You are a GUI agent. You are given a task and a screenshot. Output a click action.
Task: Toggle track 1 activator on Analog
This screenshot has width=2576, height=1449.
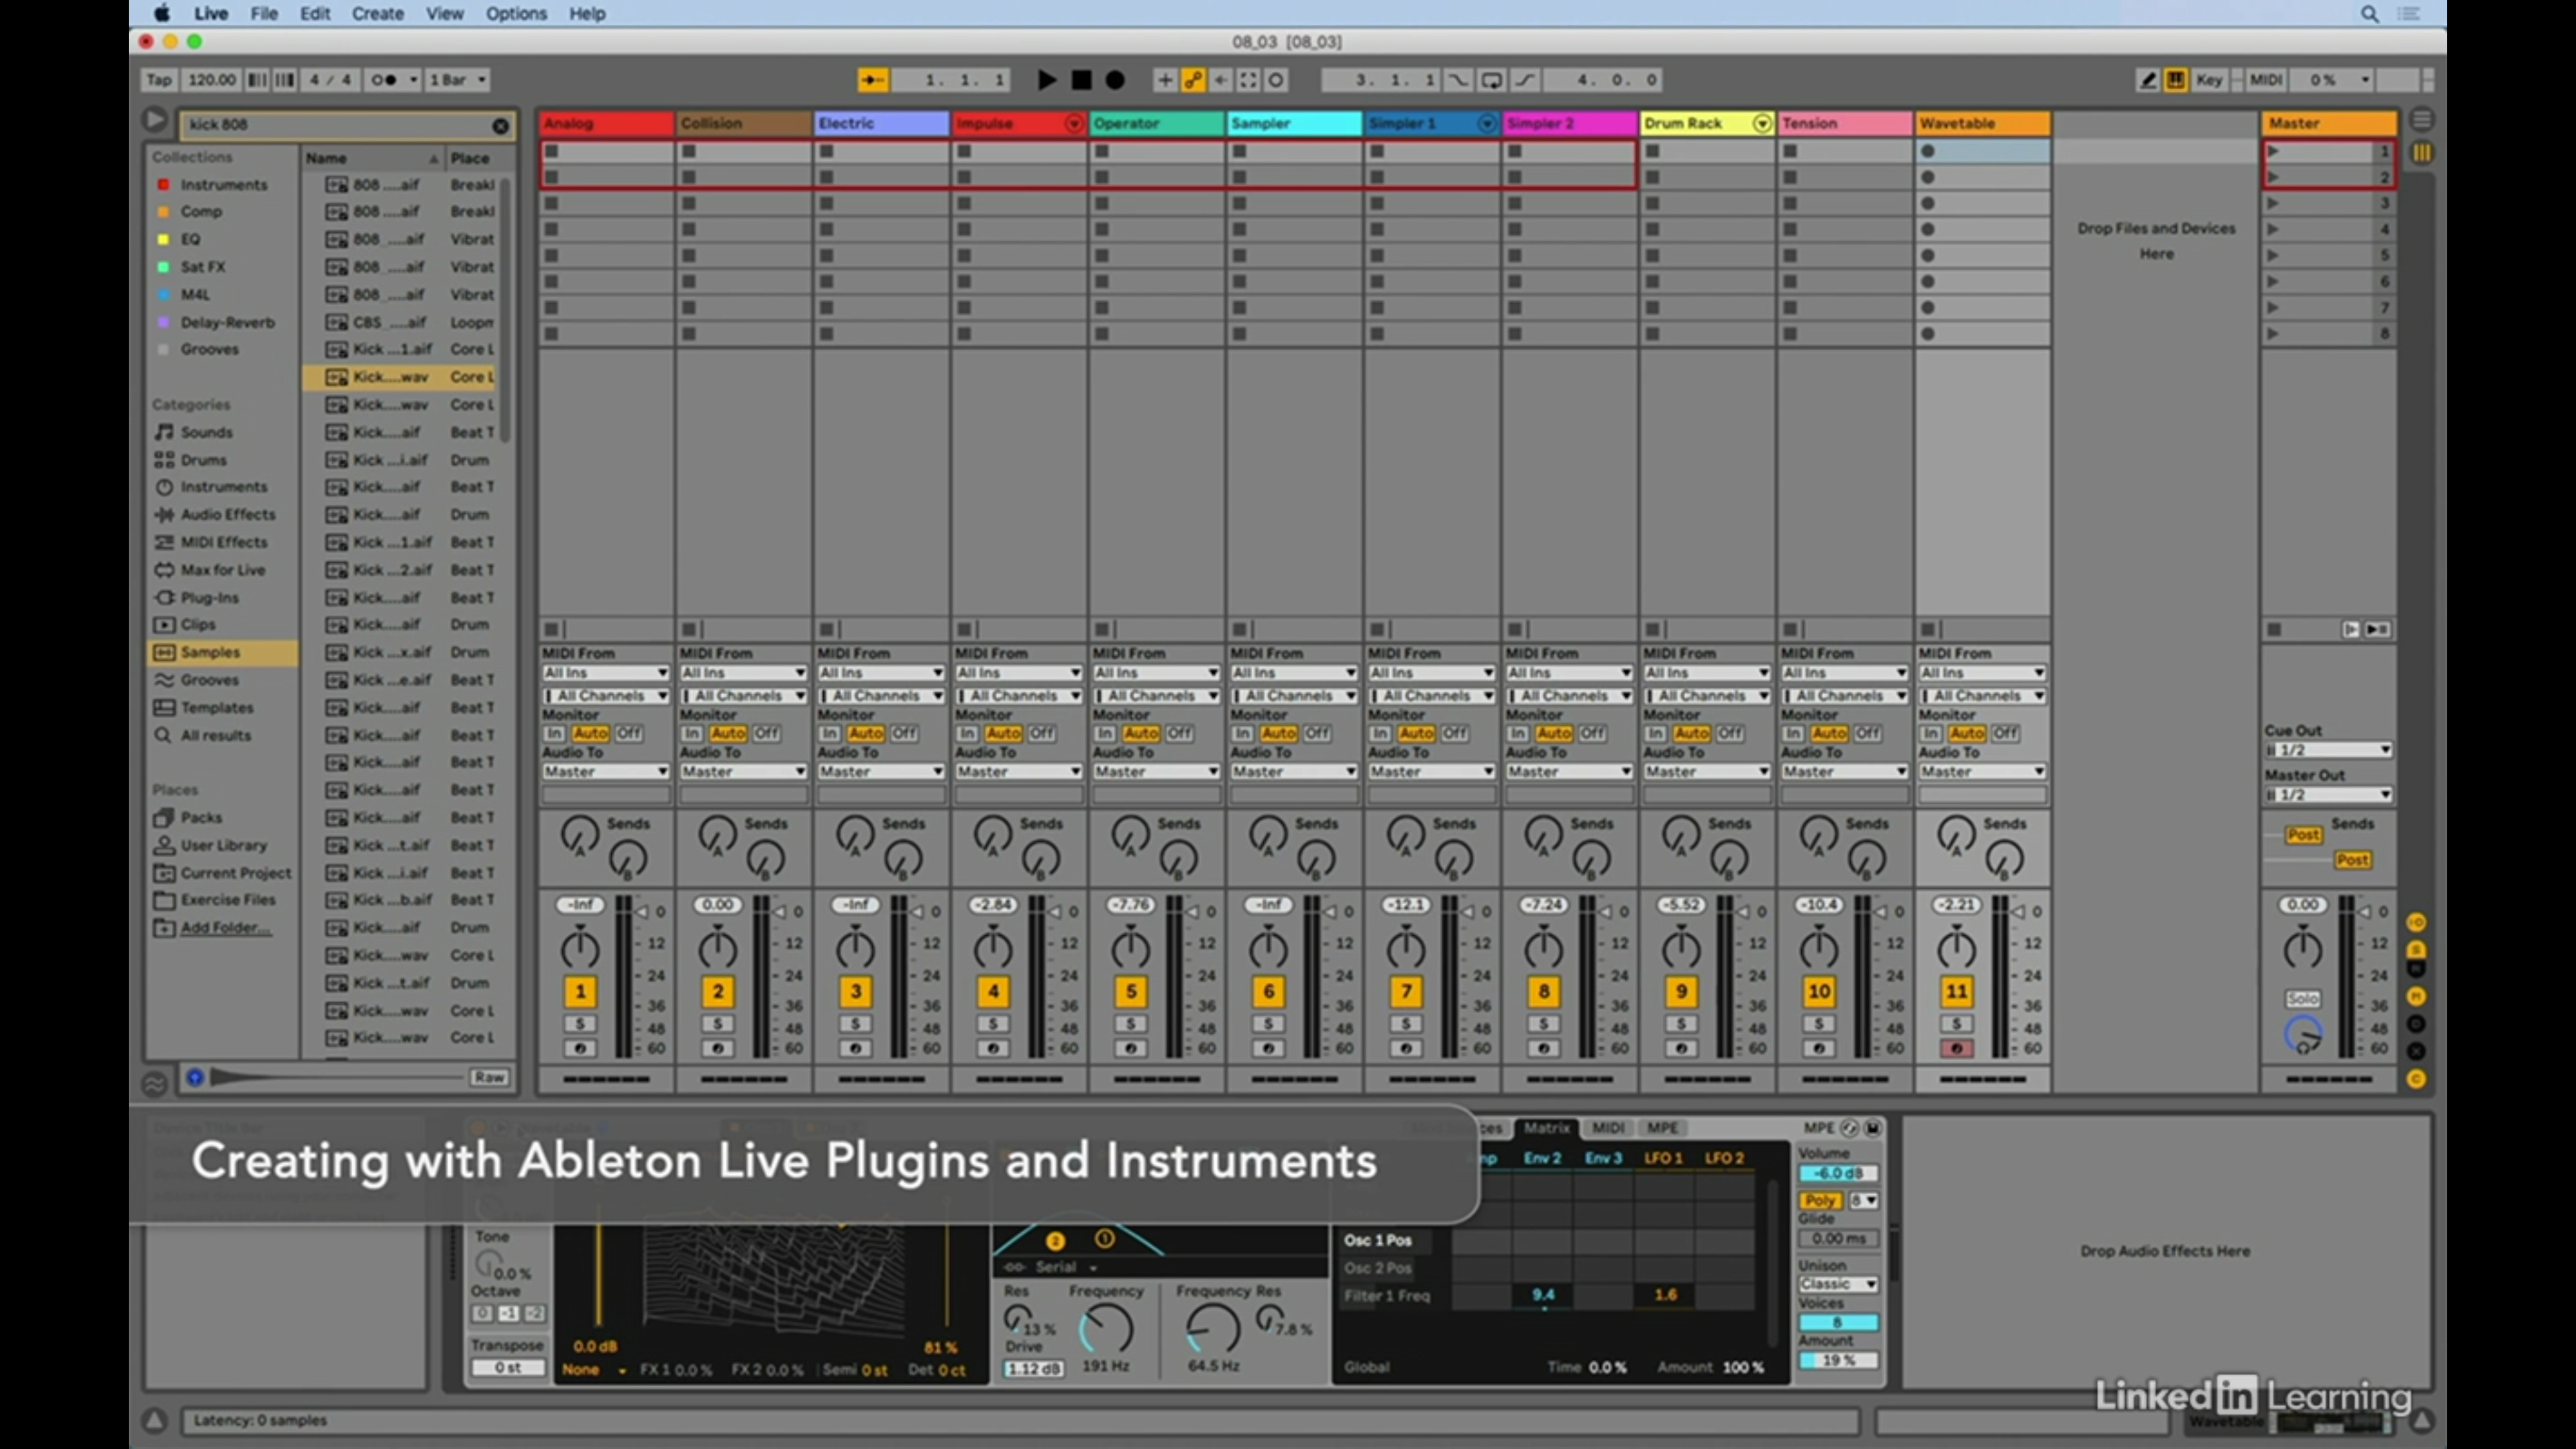point(580,992)
